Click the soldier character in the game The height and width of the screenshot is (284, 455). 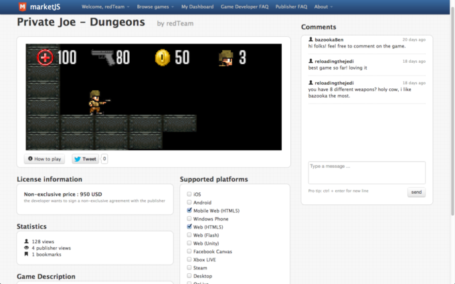[98, 102]
